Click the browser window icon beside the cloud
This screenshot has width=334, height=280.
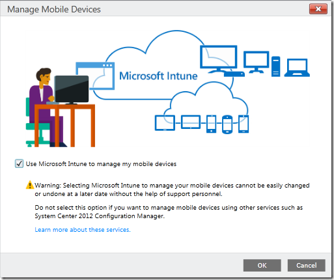click(95, 76)
